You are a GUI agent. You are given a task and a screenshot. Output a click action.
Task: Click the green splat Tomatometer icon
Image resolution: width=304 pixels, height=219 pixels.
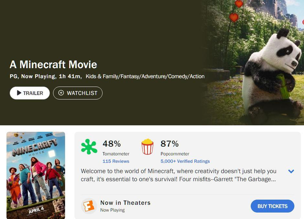click(x=89, y=147)
